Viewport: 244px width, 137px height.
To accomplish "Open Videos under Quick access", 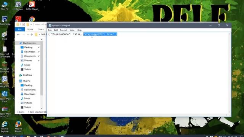I will pos(27,69).
